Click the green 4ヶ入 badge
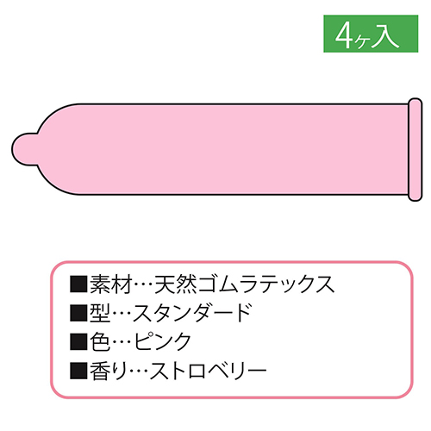The image size is (431, 431). (371, 34)
